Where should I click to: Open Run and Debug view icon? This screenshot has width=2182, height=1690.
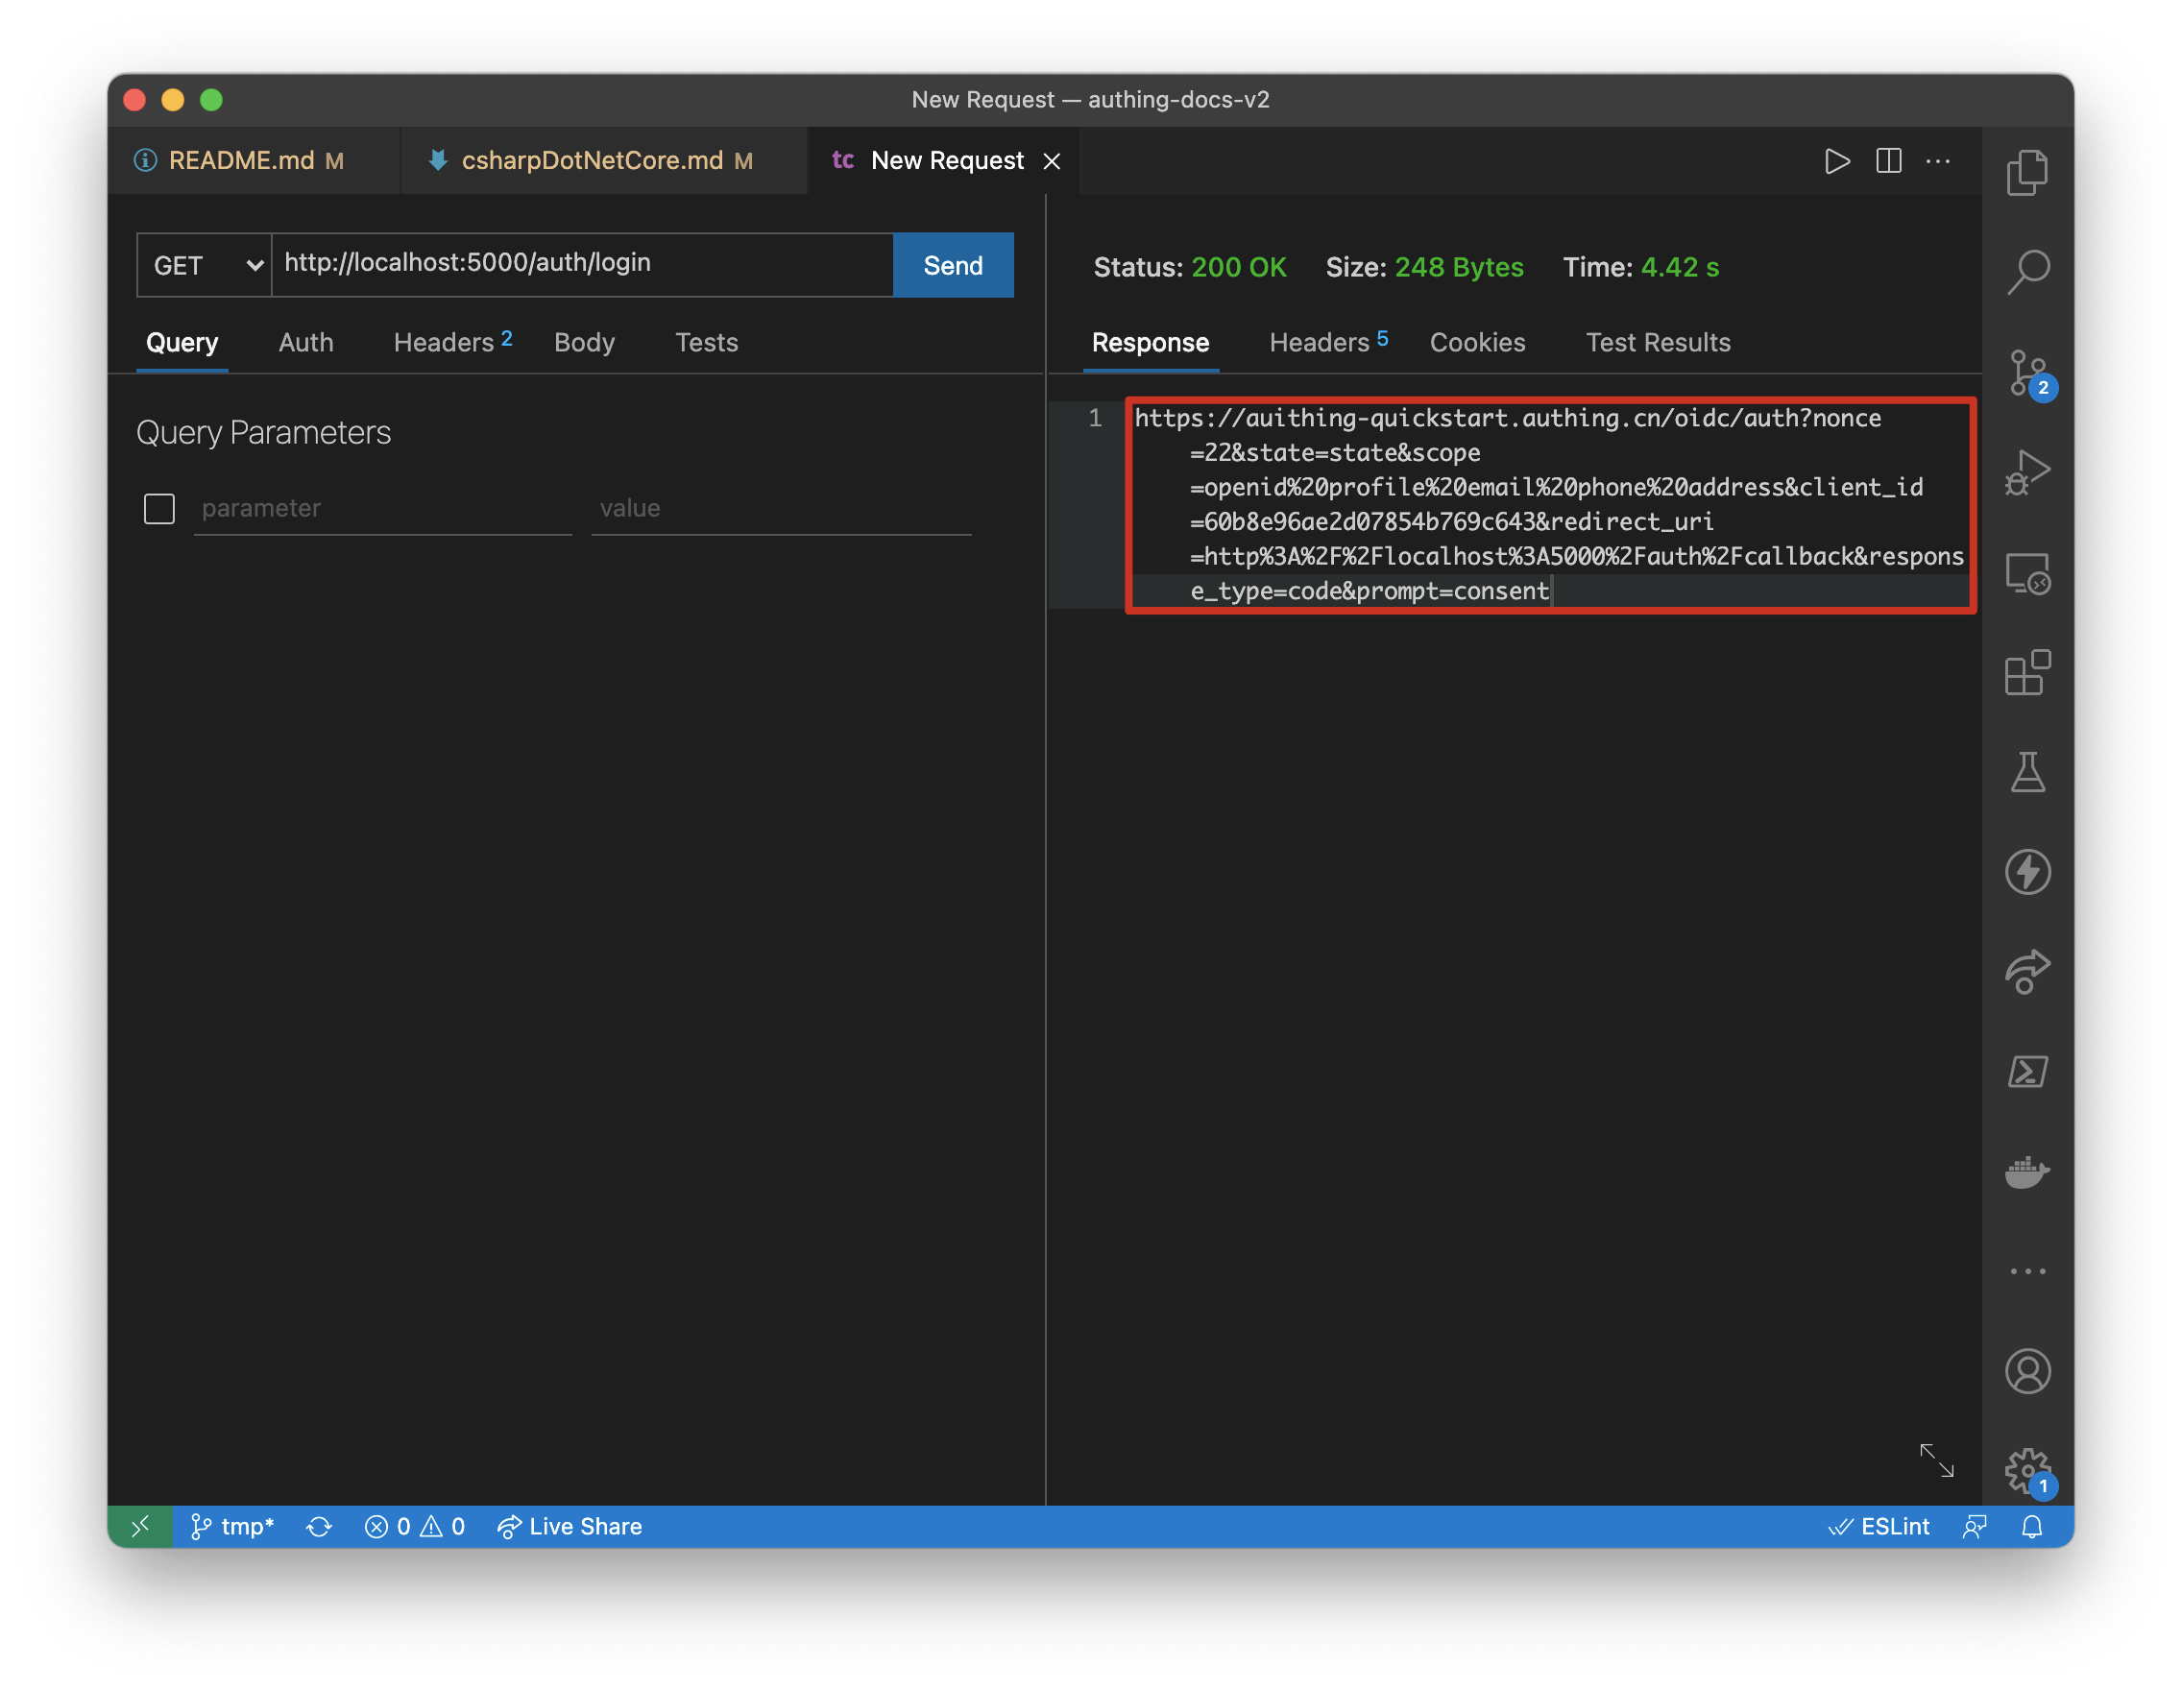[x=2027, y=472]
